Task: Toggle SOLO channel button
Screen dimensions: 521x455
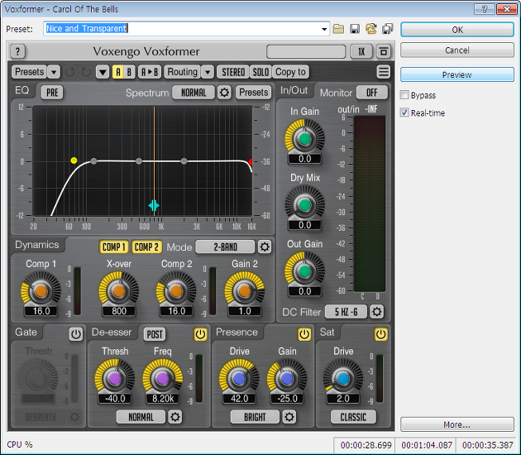Action: (260, 72)
